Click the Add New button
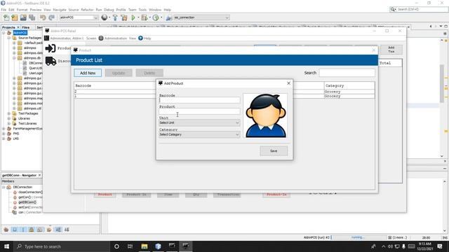This screenshot has width=449, height=252. coord(88,73)
